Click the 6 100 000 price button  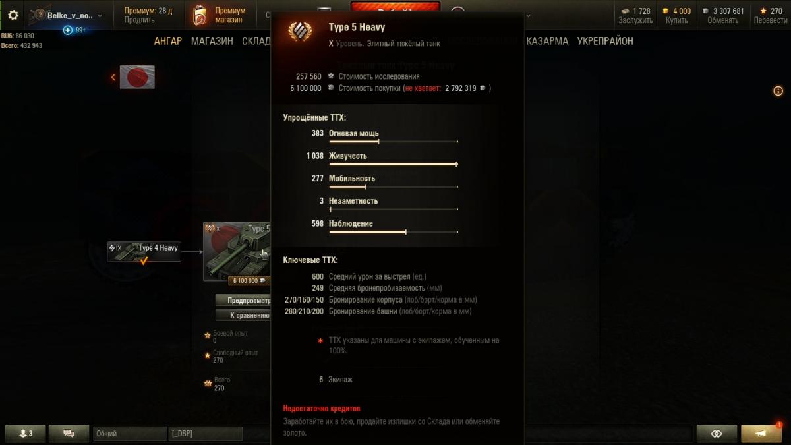248,281
